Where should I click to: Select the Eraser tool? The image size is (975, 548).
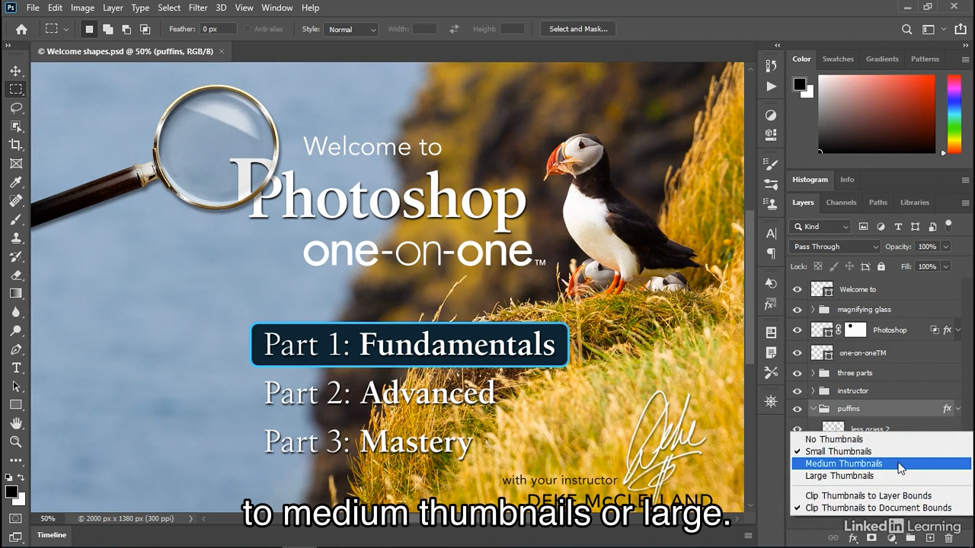point(16,275)
